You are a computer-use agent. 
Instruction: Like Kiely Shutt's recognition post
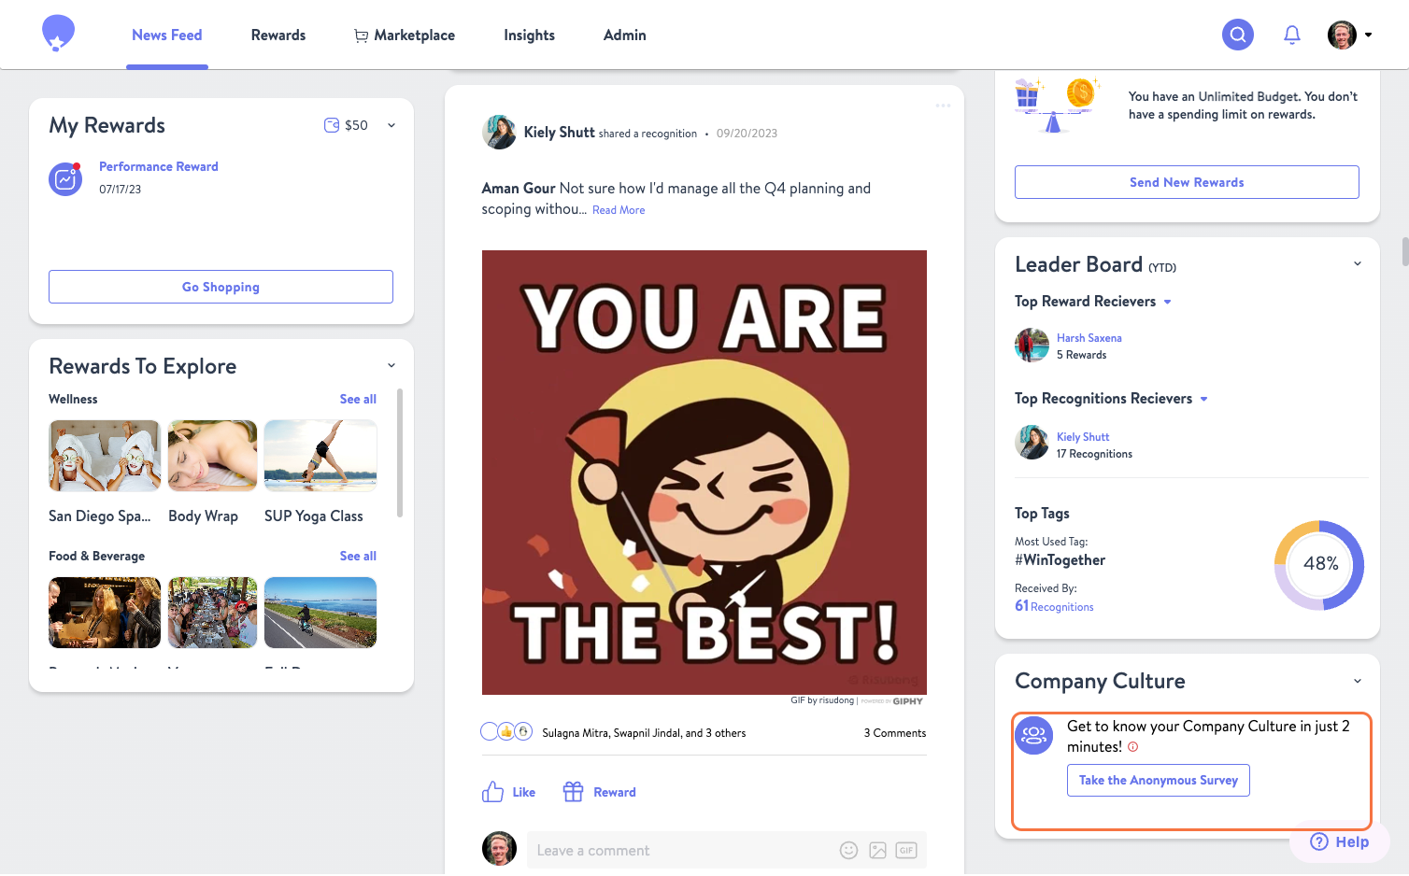pyautogui.click(x=508, y=791)
